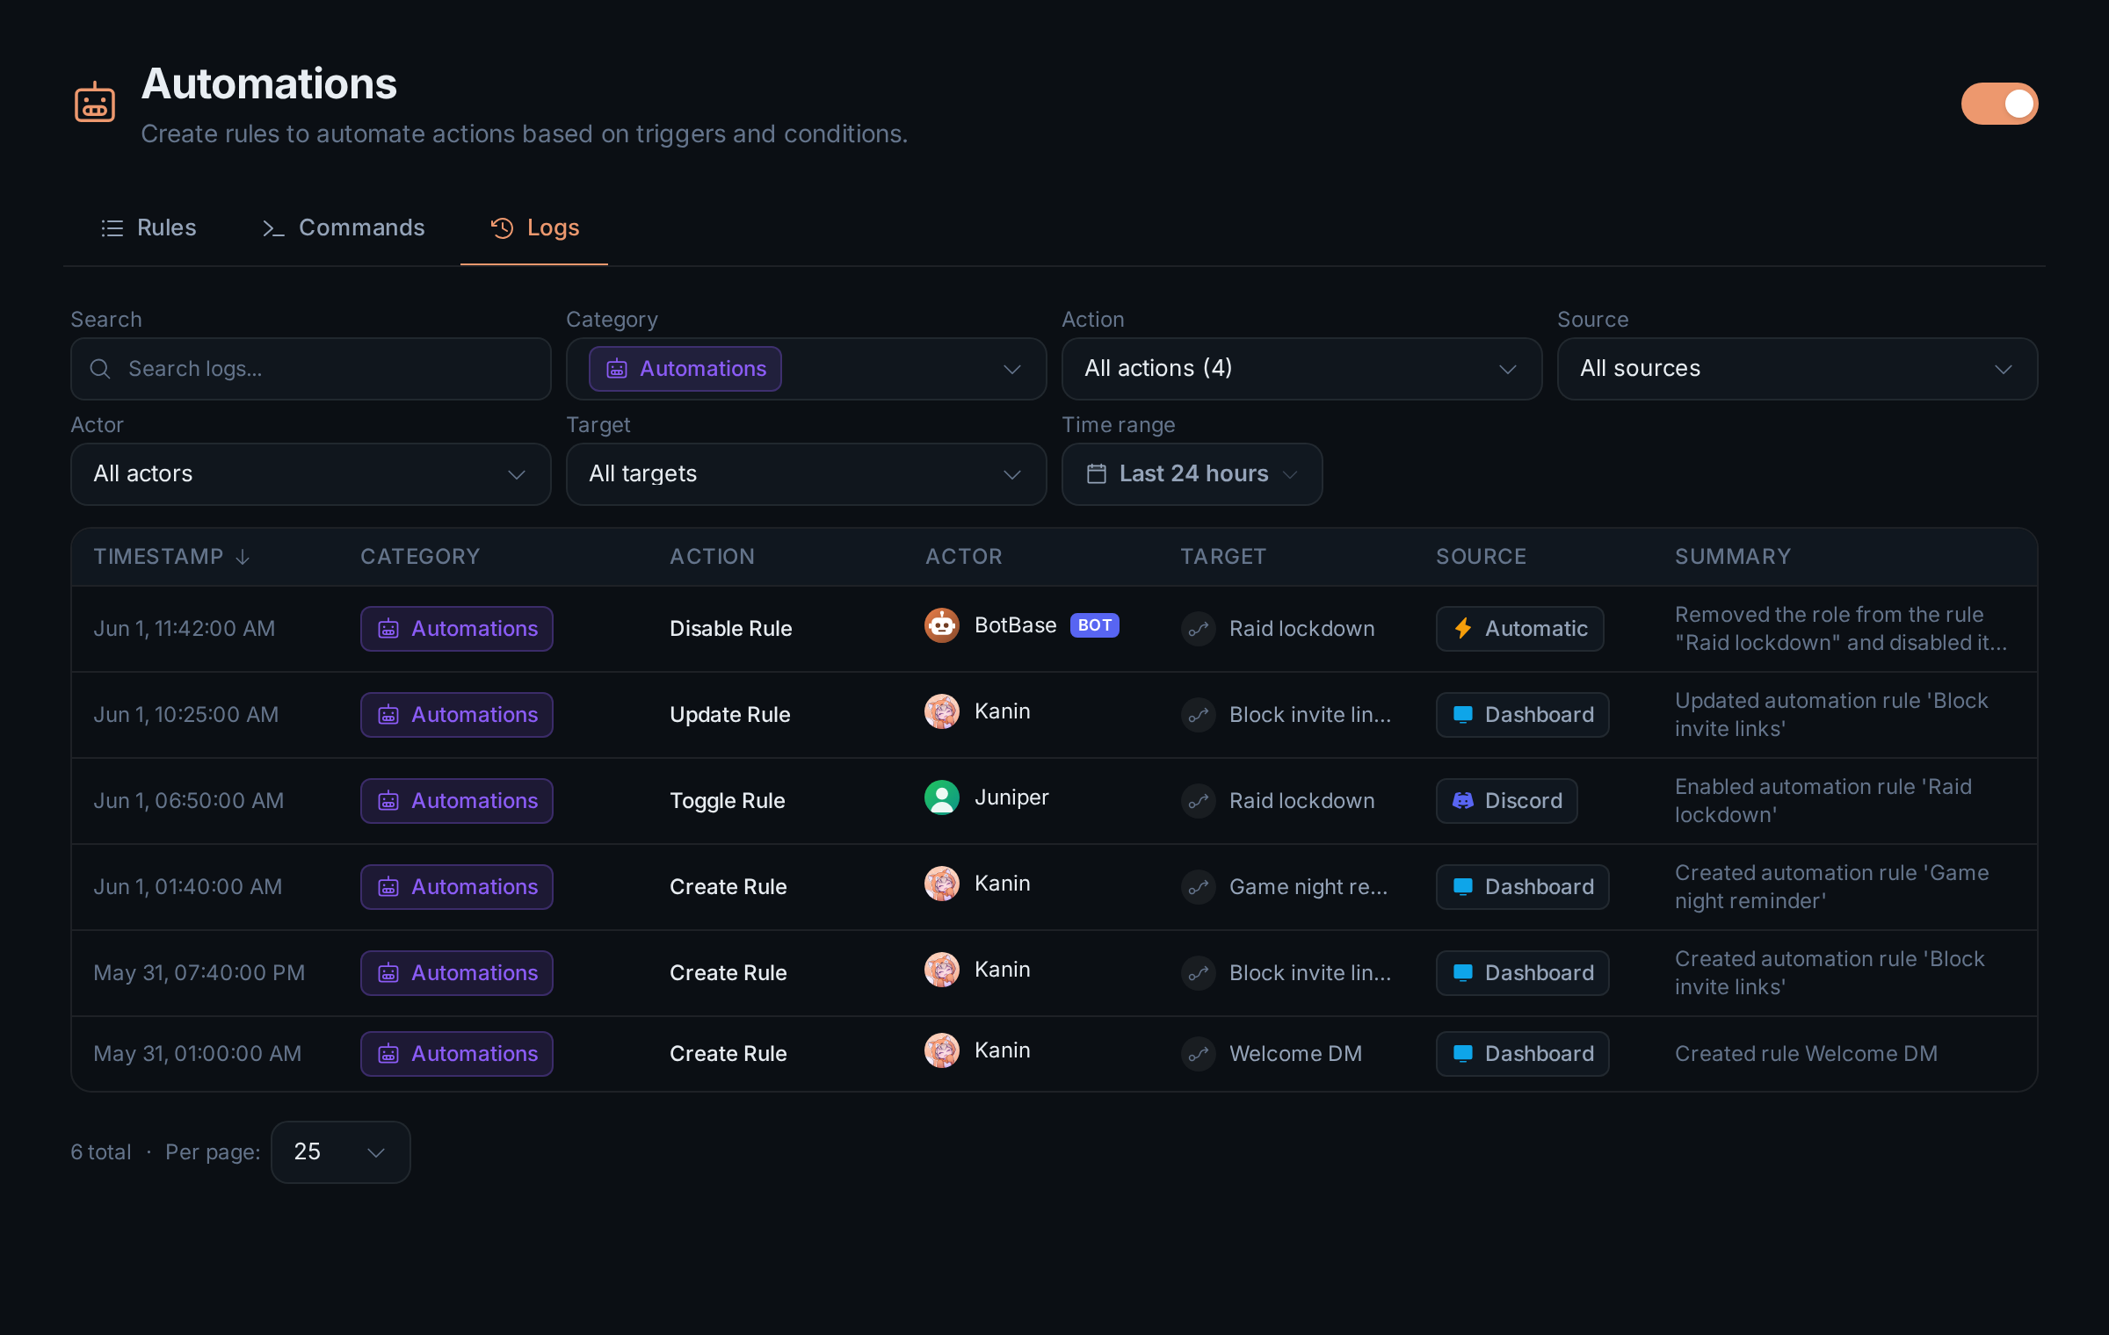
Task: Click Dashboard badge in Jun 1, 01:40:00 AM row
Action: click(x=1523, y=887)
